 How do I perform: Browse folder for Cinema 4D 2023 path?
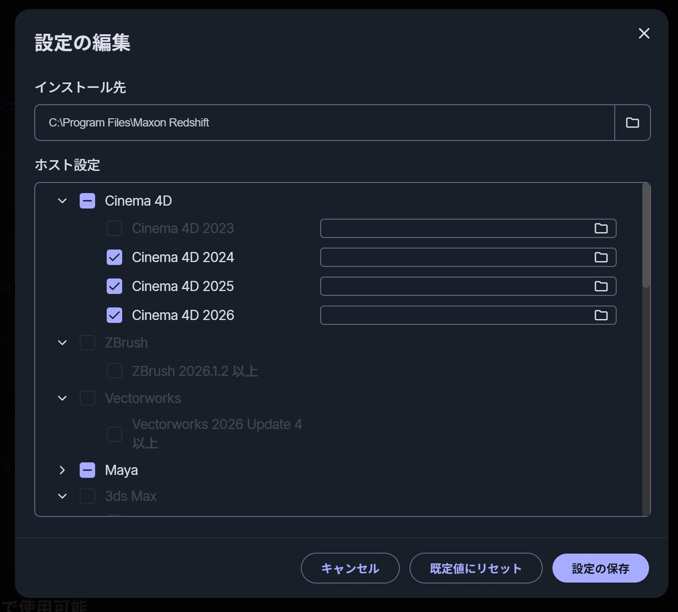coord(601,229)
